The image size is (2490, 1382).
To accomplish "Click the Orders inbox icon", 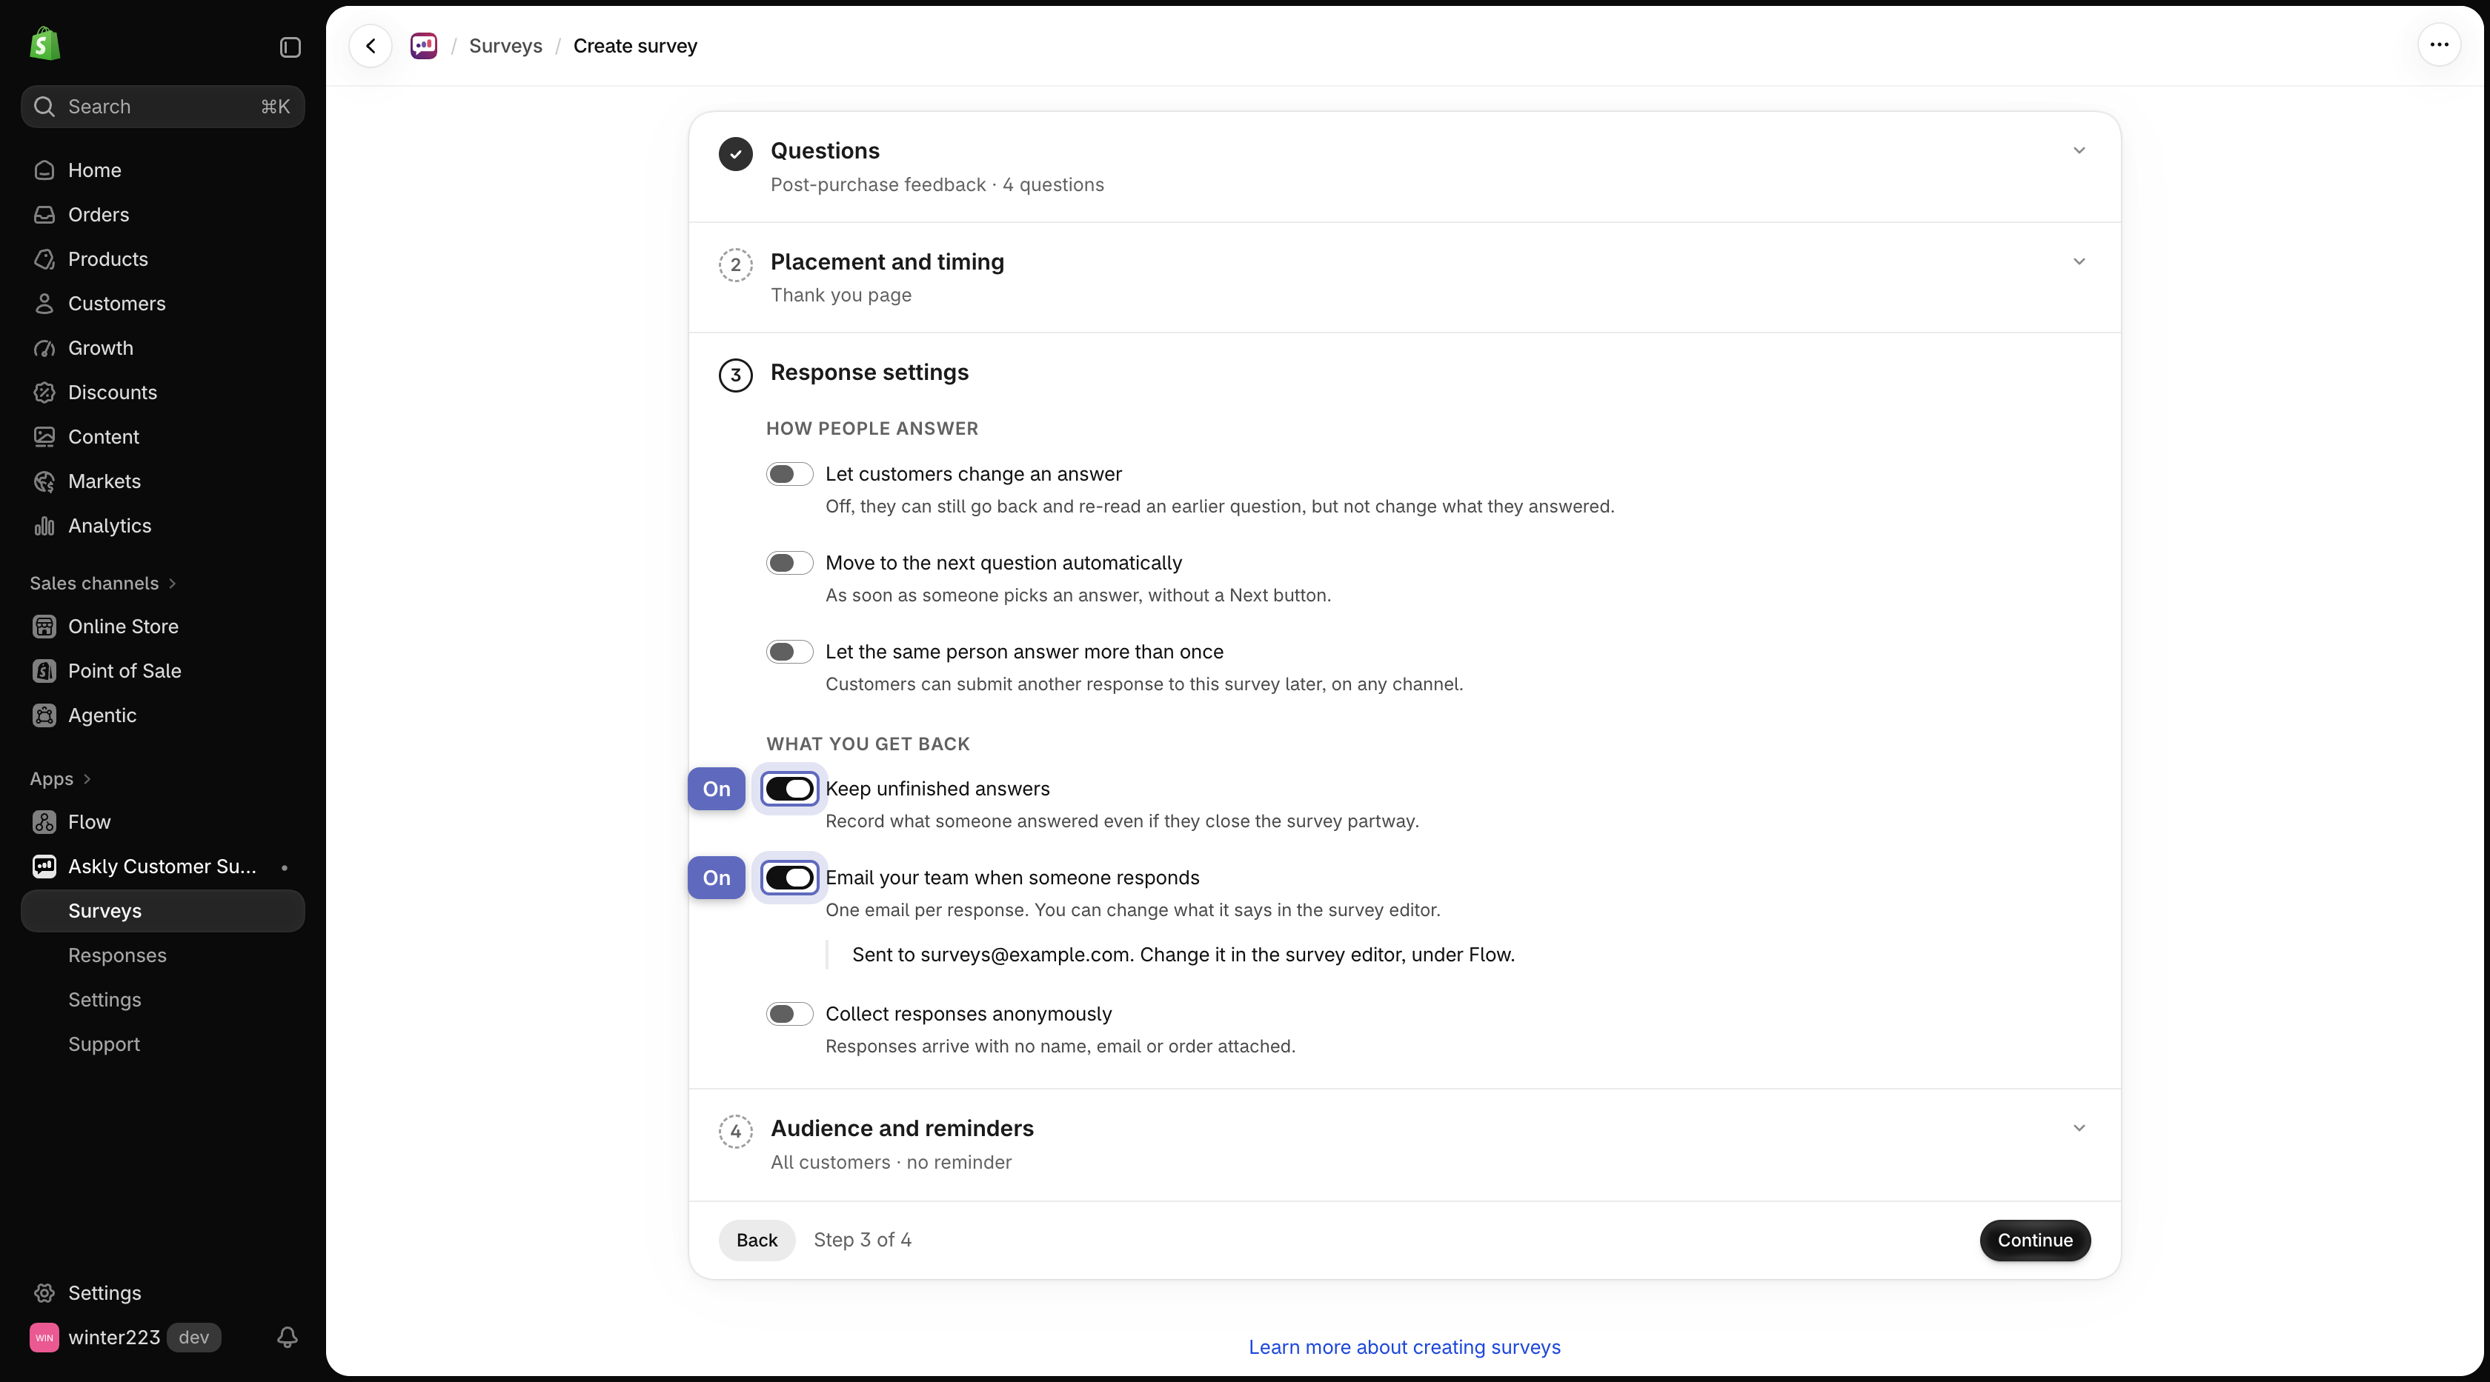I will 44,214.
